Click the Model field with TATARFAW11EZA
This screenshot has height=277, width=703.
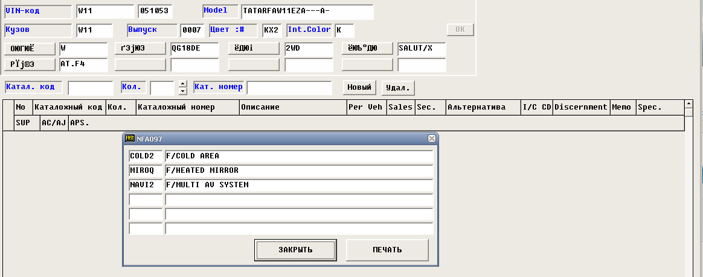tap(307, 11)
